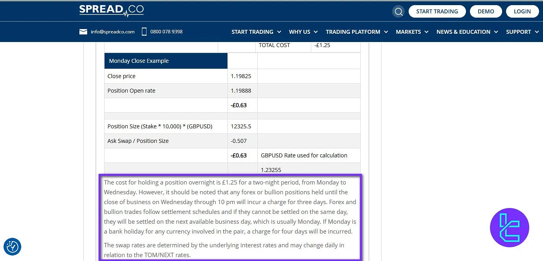543x261 pixels.
Task: Click the info@spreadco.com email link
Action: coord(113,31)
